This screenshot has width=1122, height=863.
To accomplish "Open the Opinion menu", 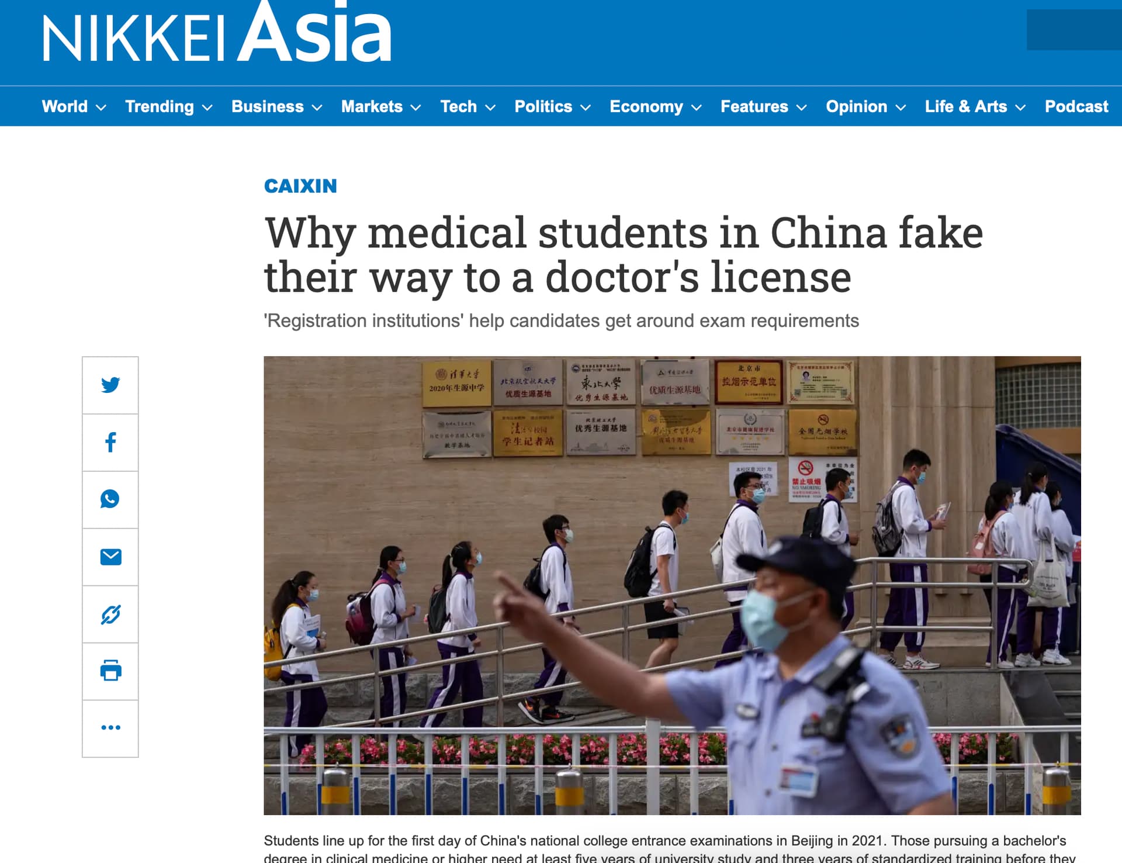I will click(x=865, y=107).
